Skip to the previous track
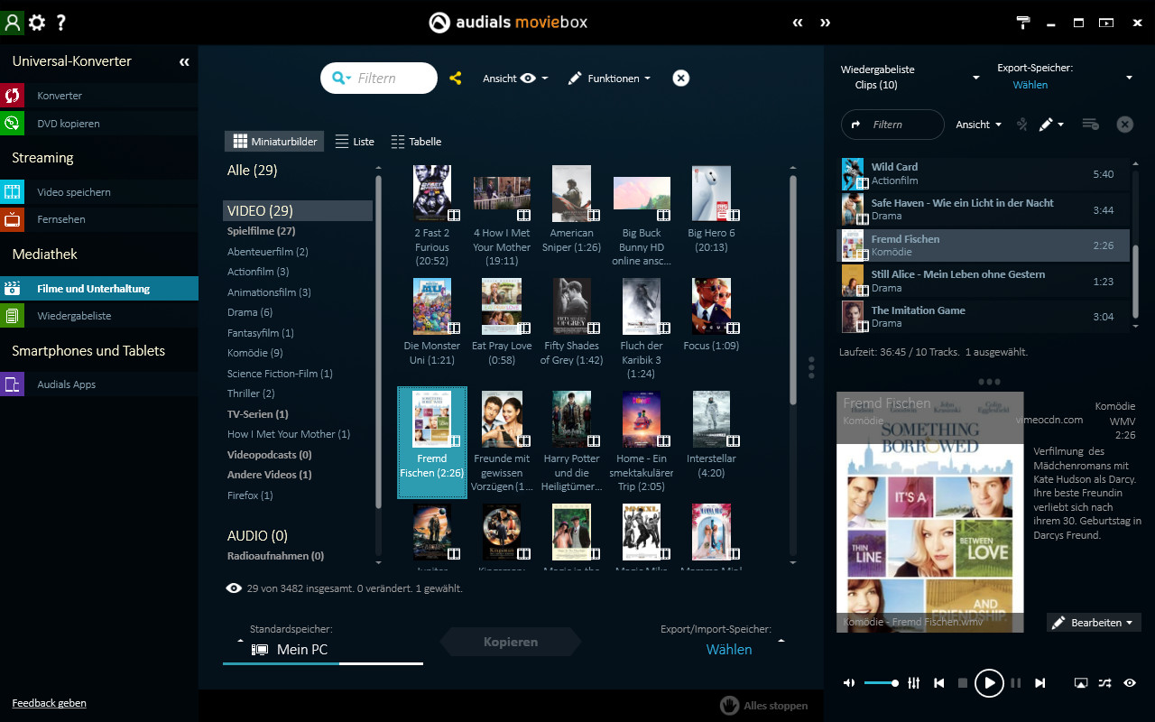This screenshot has width=1155, height=722. 939,683
